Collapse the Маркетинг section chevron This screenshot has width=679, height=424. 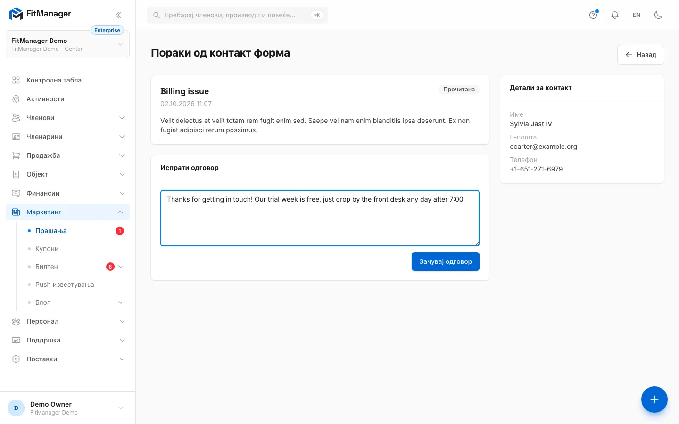[x=120, y=212]
